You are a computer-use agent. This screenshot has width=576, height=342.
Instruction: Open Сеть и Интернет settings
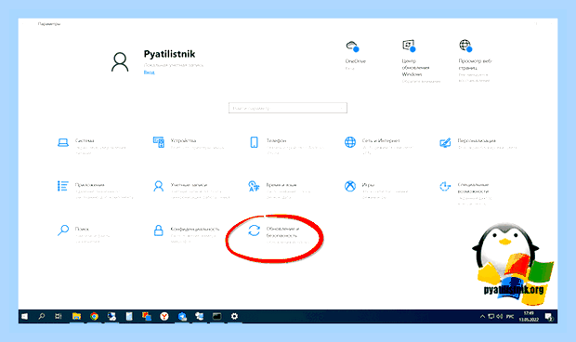(x=378, y=146)
